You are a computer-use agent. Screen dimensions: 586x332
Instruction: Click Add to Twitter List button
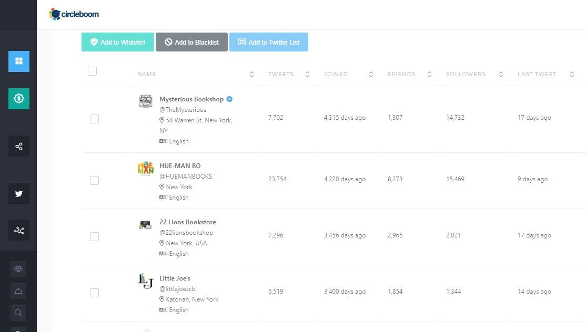[269, 42]
